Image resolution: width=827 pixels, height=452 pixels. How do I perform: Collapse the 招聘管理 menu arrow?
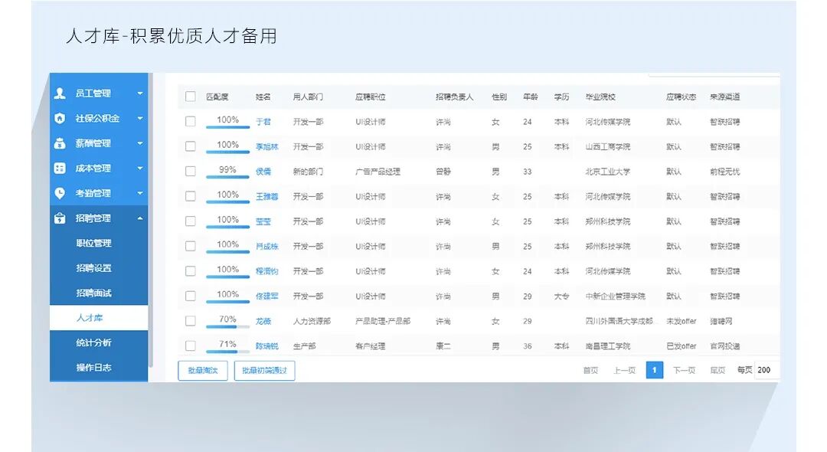[x=140, y=218]
